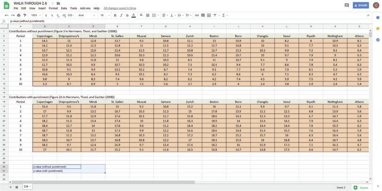Screen dimensions: 382x191
Task: Click the Redo arrow in the toolbar
Action: click(13, 16)
